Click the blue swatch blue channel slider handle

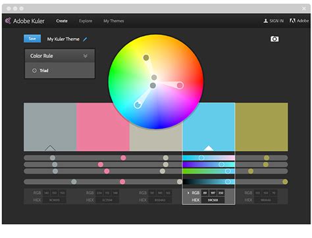[x=228, y=171]
